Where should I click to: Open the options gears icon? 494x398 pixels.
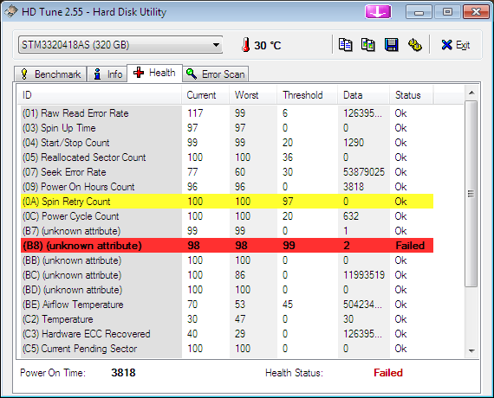(x=414, y=45)
